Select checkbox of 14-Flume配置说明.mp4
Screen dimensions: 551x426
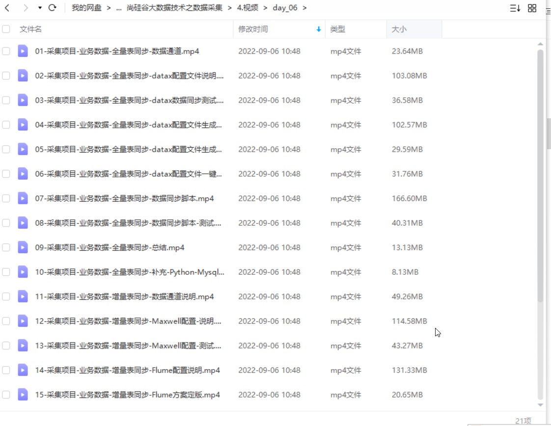(x=6, y=370)
